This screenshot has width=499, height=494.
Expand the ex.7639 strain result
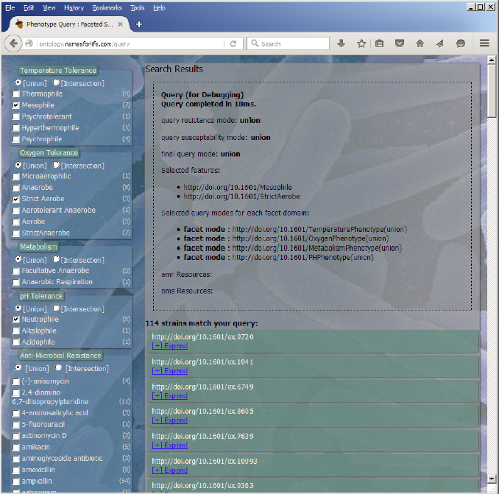coord(169,445)
